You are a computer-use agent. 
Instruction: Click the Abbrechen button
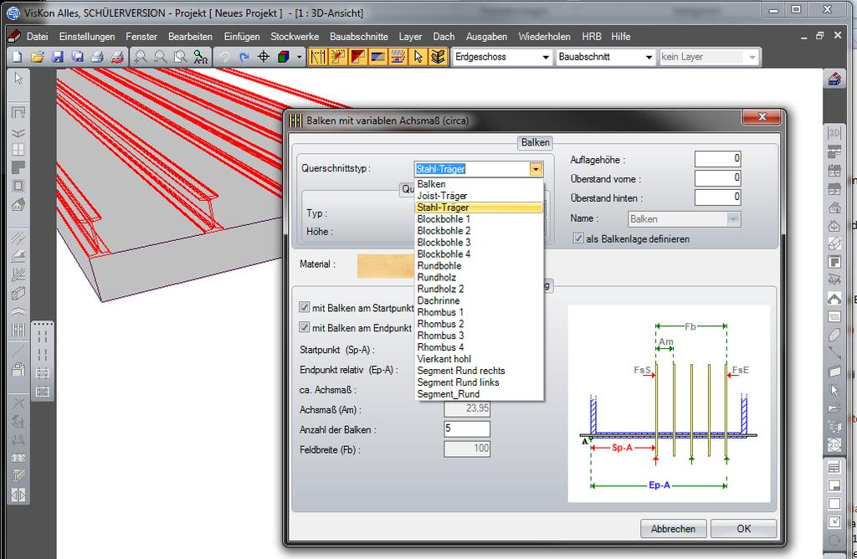click(x=673, y=528)
